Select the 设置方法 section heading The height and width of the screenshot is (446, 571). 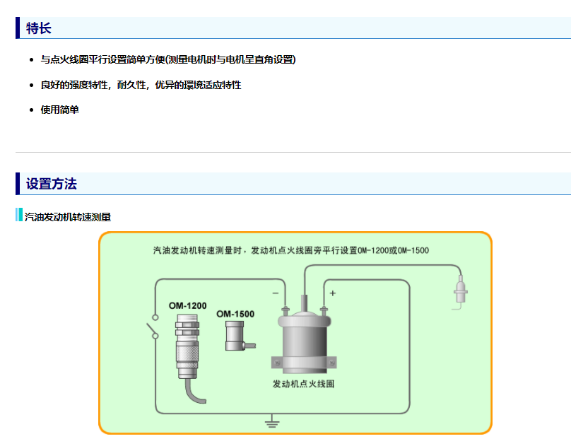tap(51, 184)
